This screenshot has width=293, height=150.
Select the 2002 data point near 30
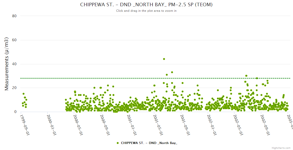point(246,76)
